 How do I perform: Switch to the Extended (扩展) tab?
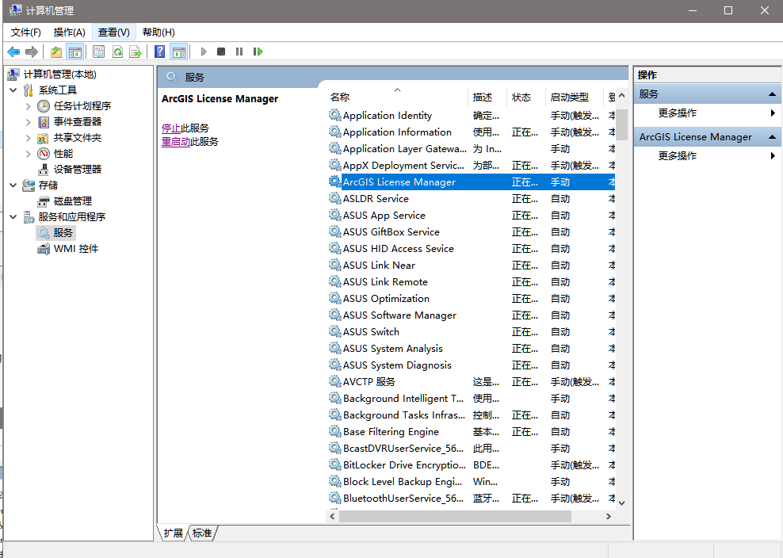[174, 533]
